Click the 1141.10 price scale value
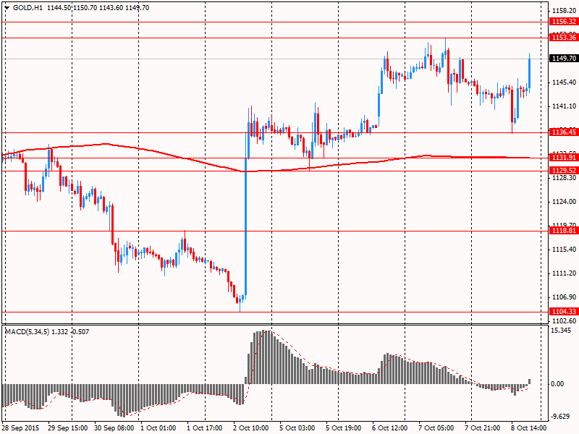This screenshot has height=434, width=579. point(565,106)
